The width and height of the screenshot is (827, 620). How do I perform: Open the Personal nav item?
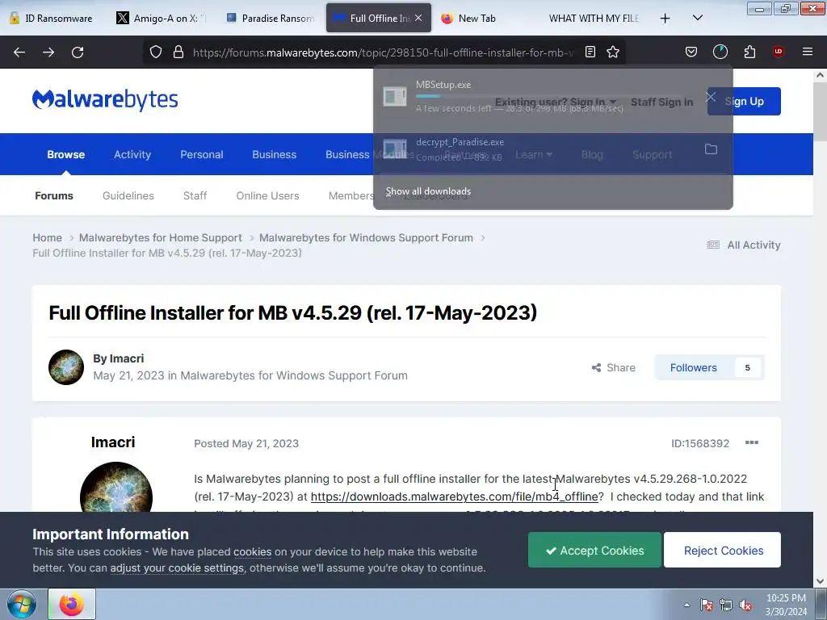coord(201,154)
